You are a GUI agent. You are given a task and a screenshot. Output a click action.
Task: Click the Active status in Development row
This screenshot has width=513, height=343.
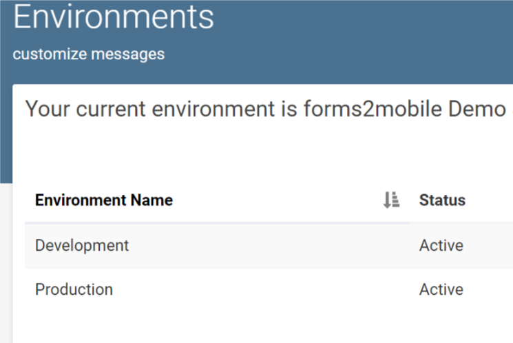click(x=441, y=245)
